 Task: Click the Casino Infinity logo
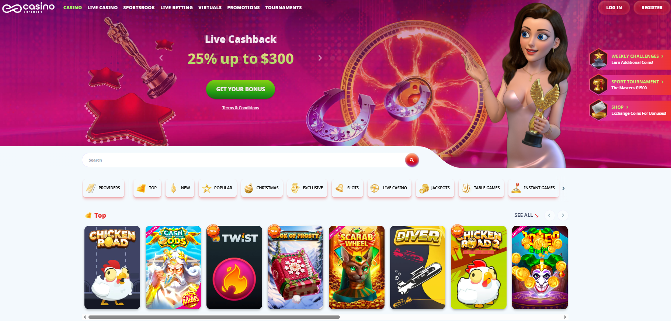pos(28,7)
